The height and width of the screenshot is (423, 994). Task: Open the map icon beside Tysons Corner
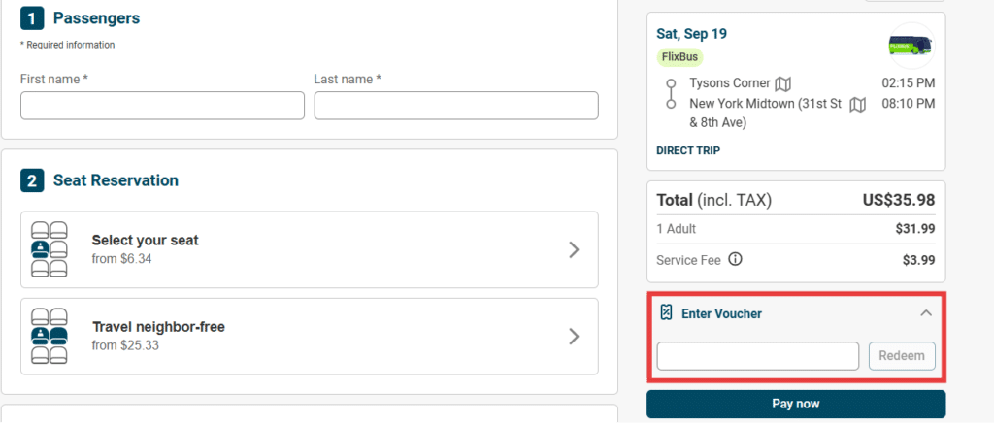783,83
